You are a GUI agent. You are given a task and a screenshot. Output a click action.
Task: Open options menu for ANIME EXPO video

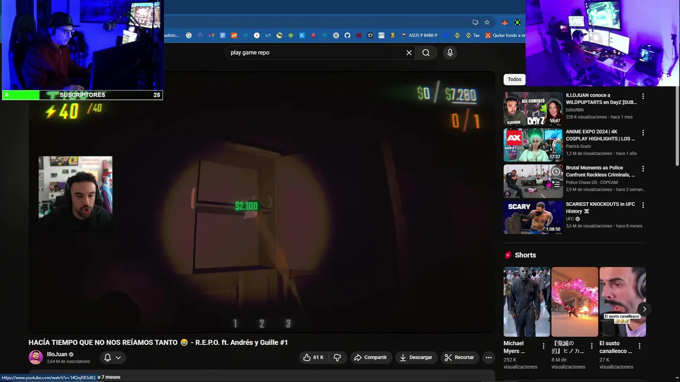tap(643, 133)
